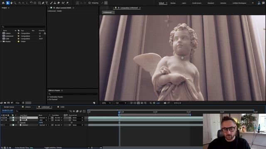Click the 8 bpc color depth button
Viewport: 266px width, 149px height.
coord(17,103)
